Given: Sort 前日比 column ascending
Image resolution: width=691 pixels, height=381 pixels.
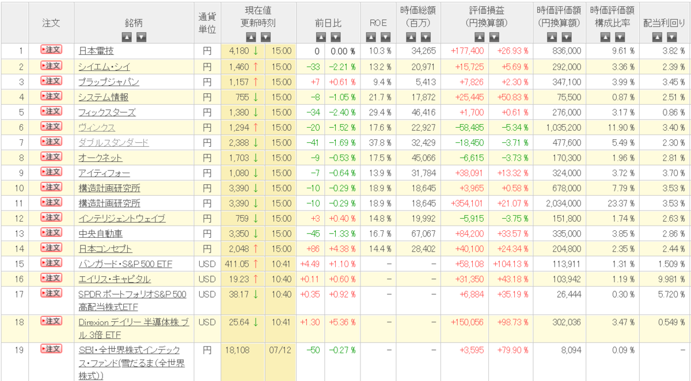Looking at the screenshot, I should 321,37.
